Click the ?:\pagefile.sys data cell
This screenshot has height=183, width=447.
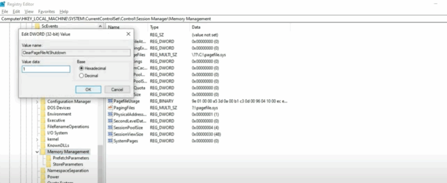205,108
